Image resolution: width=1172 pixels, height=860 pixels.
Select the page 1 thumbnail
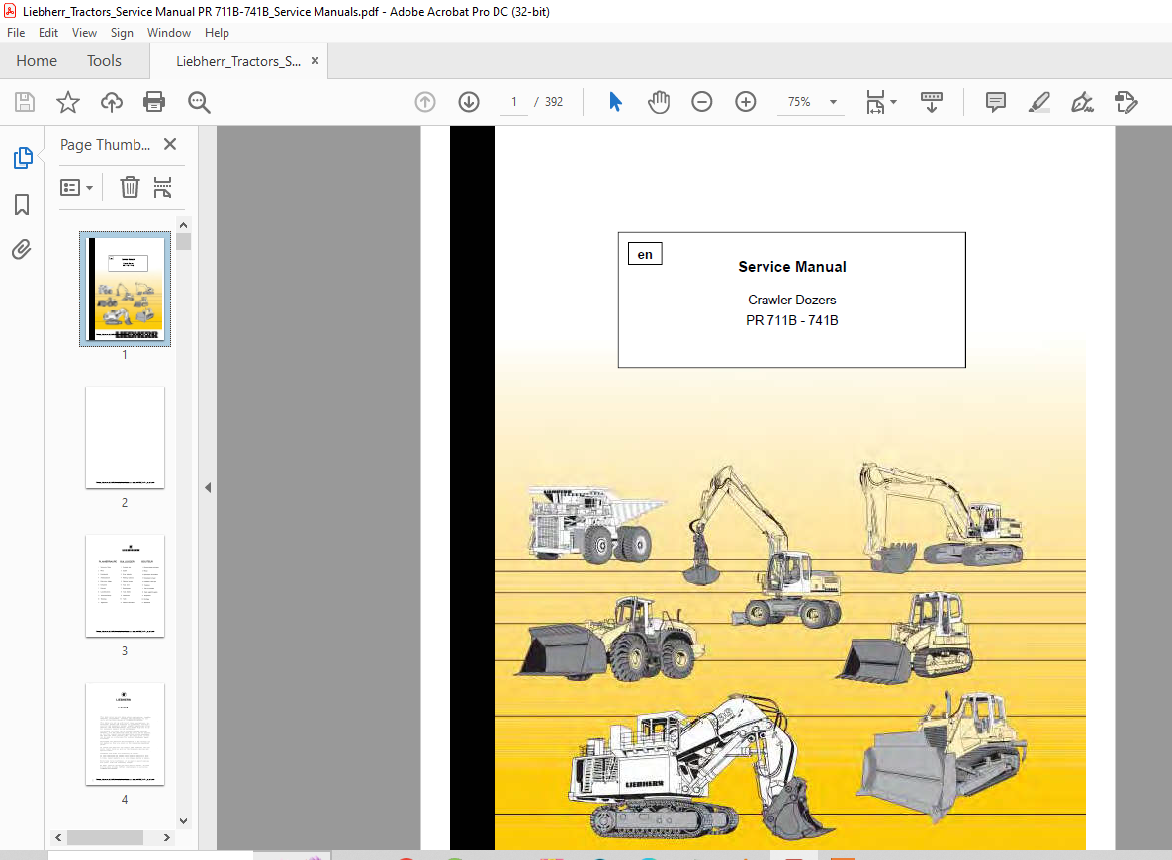[125, 290]
